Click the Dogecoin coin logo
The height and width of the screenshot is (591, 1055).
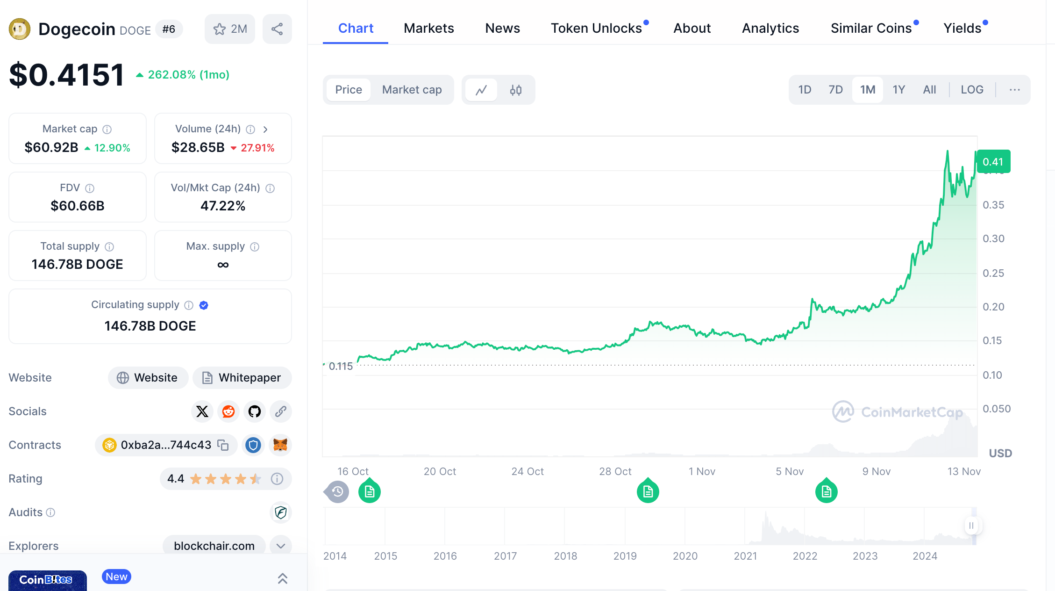point(20,29)
